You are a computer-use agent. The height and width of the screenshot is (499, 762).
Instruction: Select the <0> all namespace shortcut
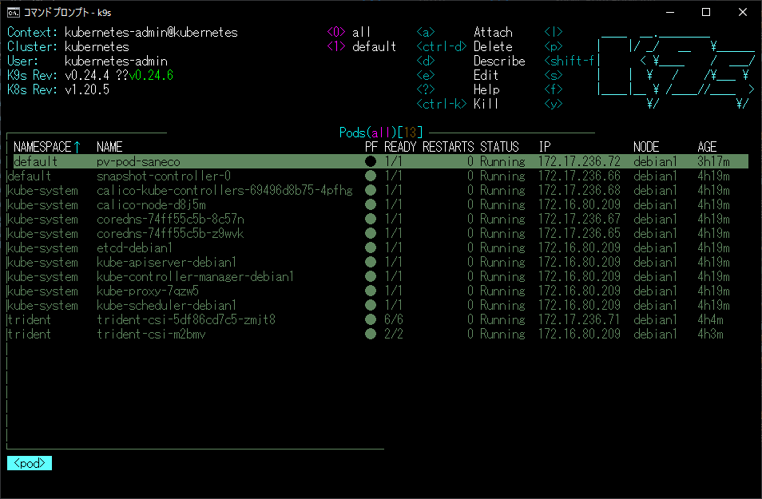349,33
